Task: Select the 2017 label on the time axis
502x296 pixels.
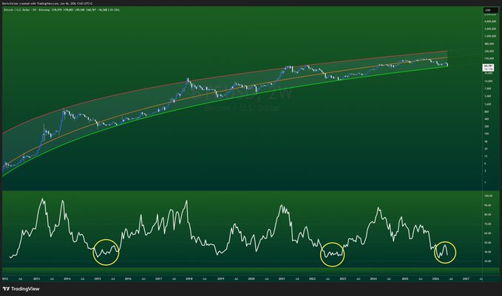Action: pos(158,279)
